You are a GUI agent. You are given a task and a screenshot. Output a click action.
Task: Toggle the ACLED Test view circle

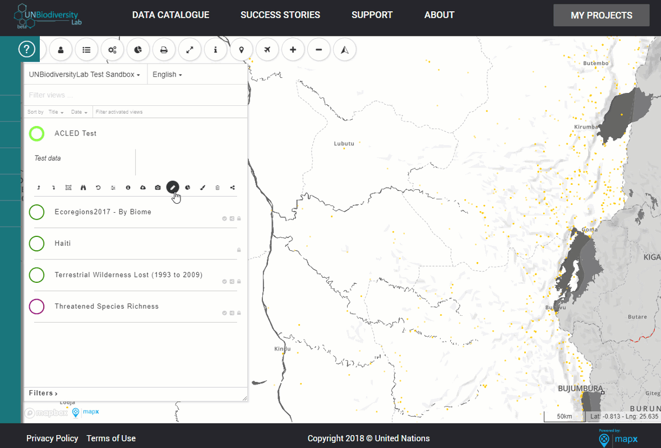point(36,133)
